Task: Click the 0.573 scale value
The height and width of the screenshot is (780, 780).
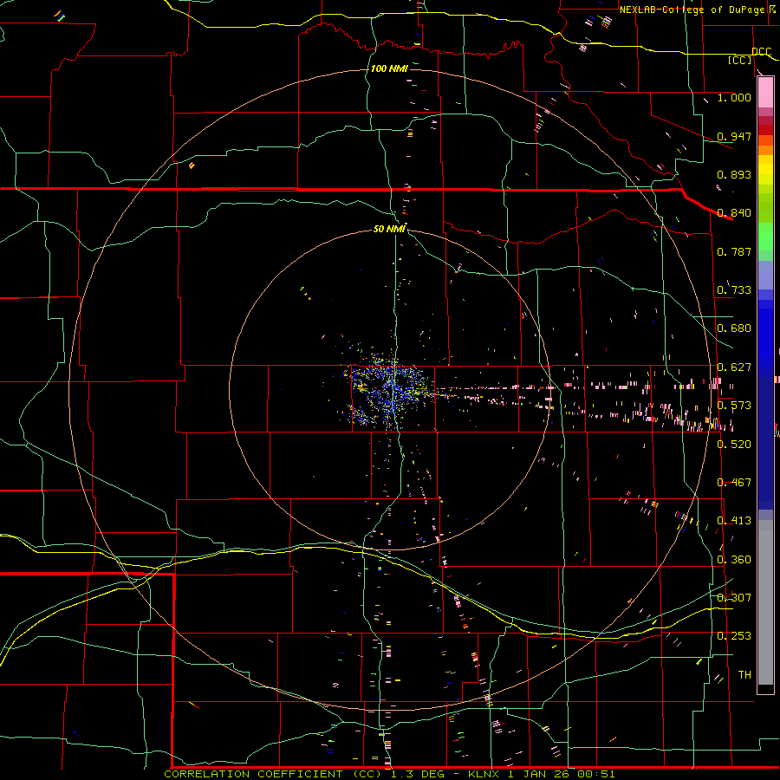Action: tap(734, 406)
